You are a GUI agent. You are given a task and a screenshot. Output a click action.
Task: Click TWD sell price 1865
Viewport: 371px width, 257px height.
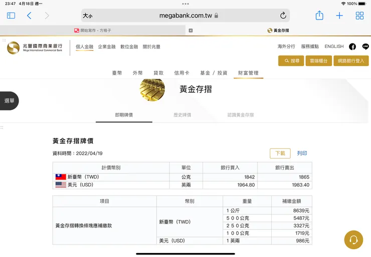(x=304, y=177)
